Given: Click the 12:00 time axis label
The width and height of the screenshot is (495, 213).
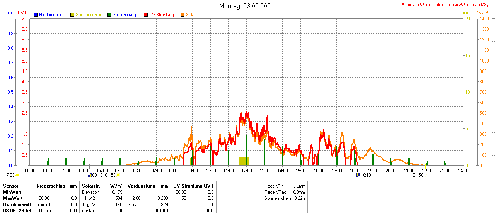Looking at the screenshot, I should [x=246, y=171].
